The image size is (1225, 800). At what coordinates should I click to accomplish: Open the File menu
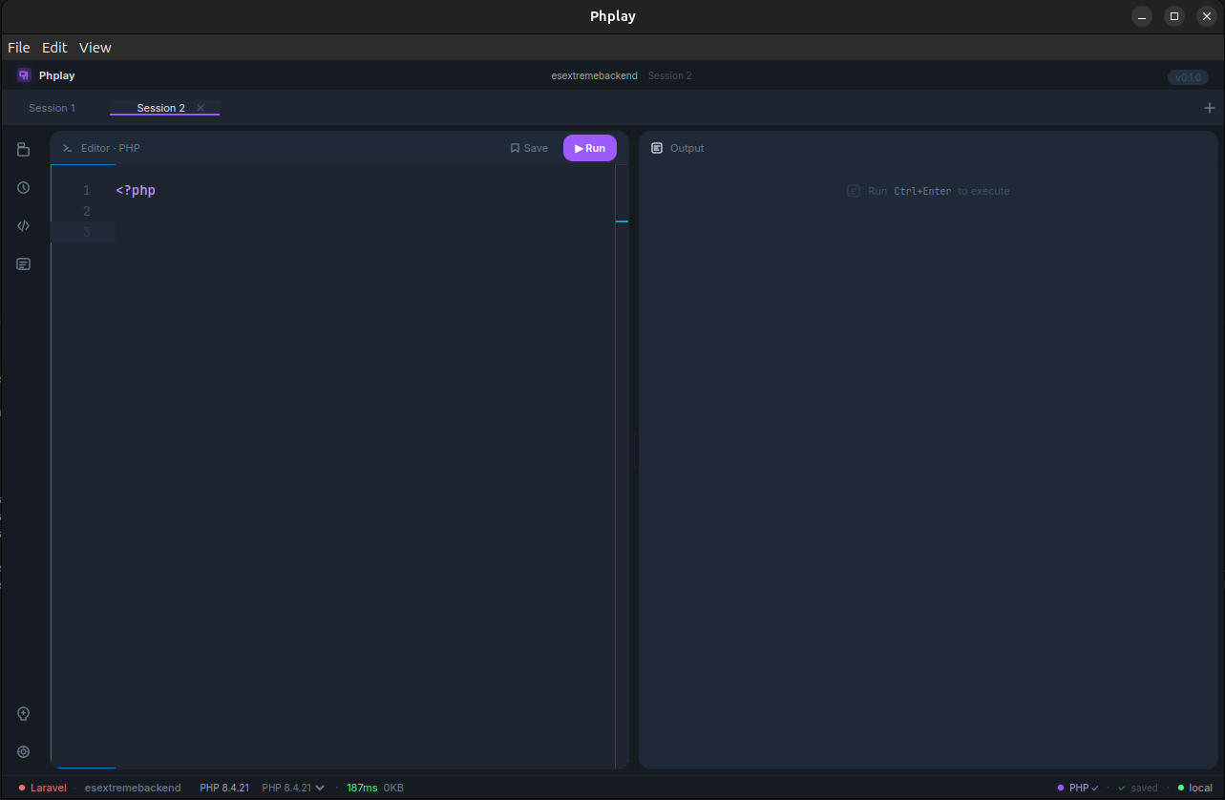point(18,48)
